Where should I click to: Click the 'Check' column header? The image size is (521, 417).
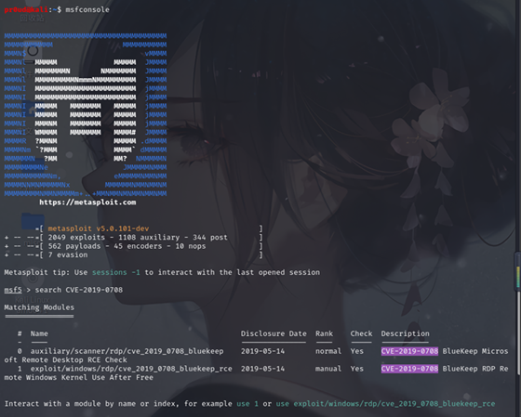click(361, 333)
